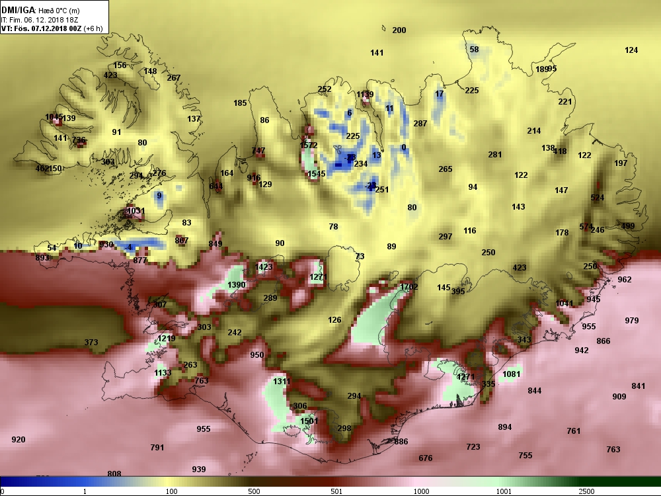Click the map value '676' off the south coast
The height and width of the screenshot is (496, 661).
pyautogui.click(x=425, y=458)
